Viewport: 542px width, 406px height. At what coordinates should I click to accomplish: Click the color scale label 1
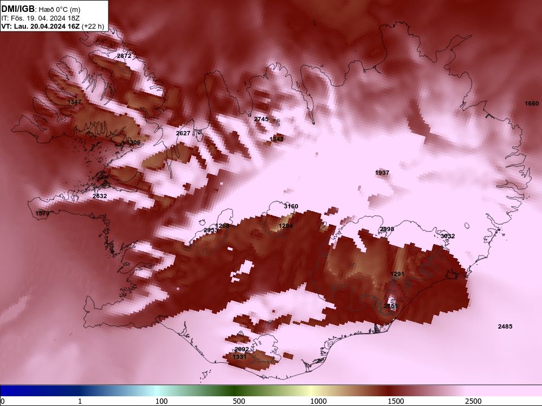tap(80, 401)
